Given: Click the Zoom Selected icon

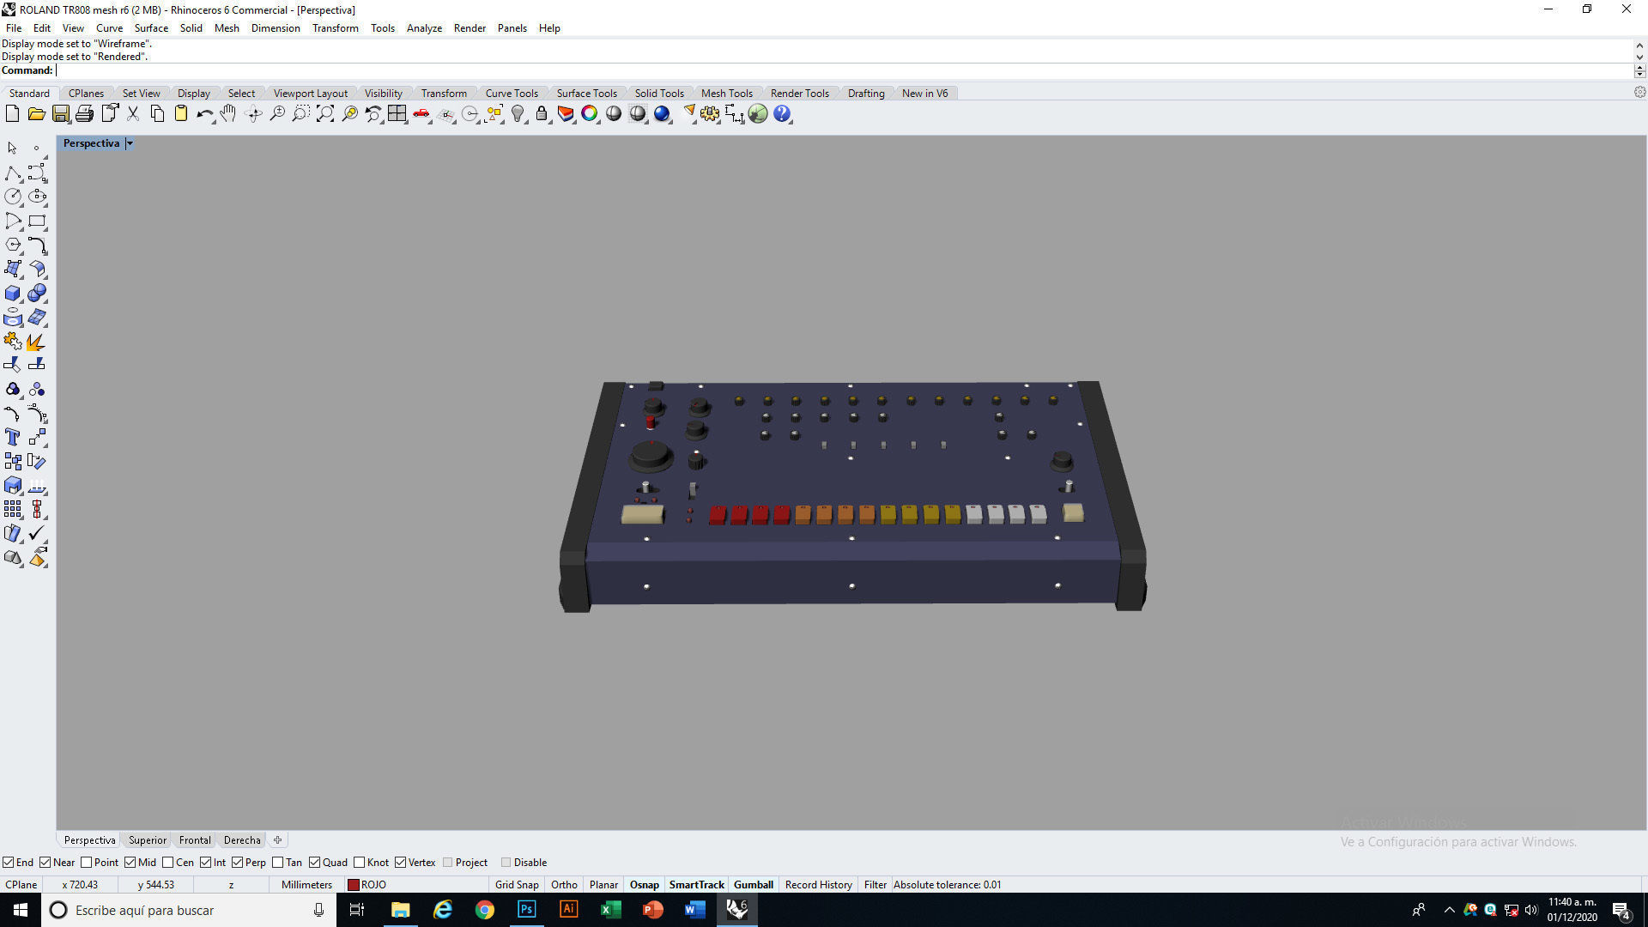Looking at the screenshot, I should [349, 114].
